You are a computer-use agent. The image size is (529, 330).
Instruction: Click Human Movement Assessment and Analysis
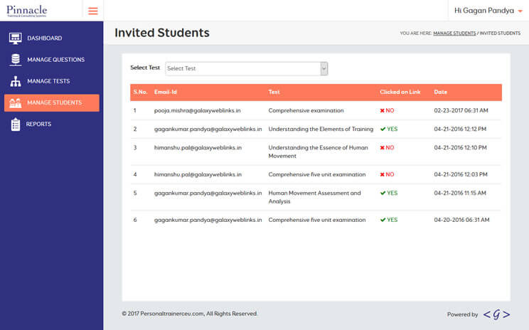(314, 197)
